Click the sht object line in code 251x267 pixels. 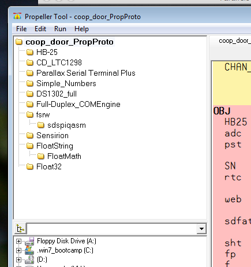coord(233,243)
